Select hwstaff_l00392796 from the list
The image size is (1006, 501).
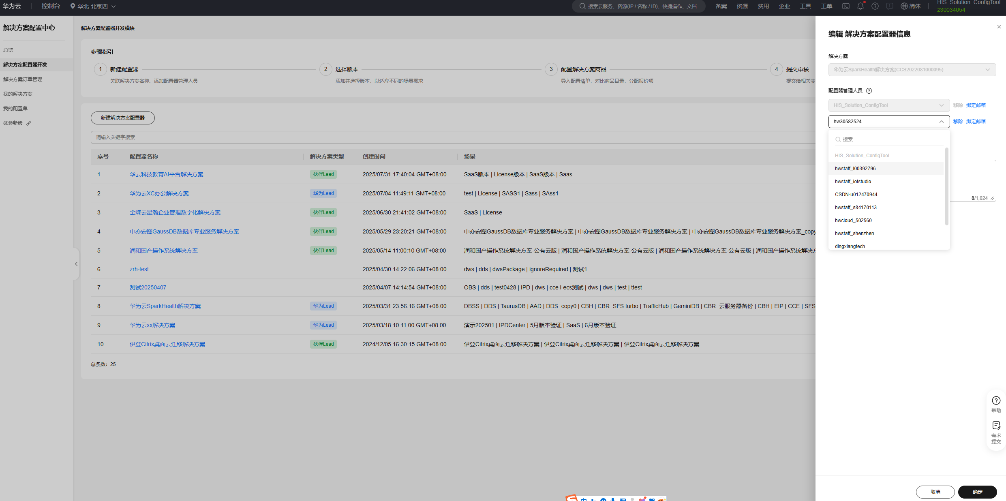[x=886, y=169]
